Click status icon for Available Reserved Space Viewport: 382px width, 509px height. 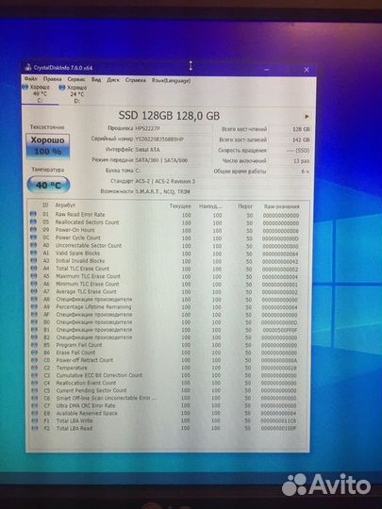(x=35, y=413)
